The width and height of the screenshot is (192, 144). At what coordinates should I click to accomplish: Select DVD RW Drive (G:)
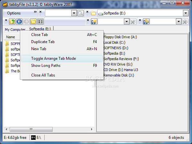(x=118, y=64)
